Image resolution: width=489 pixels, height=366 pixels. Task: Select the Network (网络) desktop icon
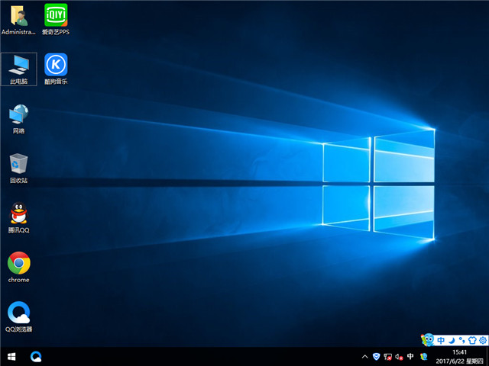[18, 119]
